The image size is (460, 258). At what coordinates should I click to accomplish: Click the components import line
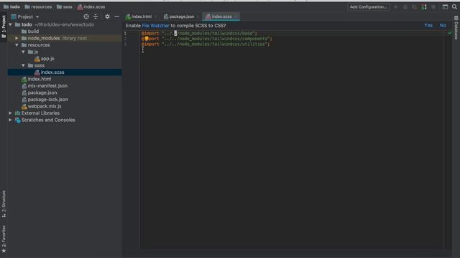pyautogui.click(x=207, y=39)
